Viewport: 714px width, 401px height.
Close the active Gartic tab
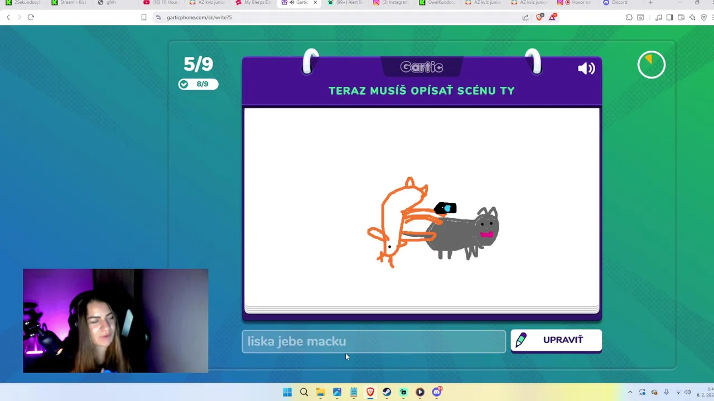(x=315, y=3)
